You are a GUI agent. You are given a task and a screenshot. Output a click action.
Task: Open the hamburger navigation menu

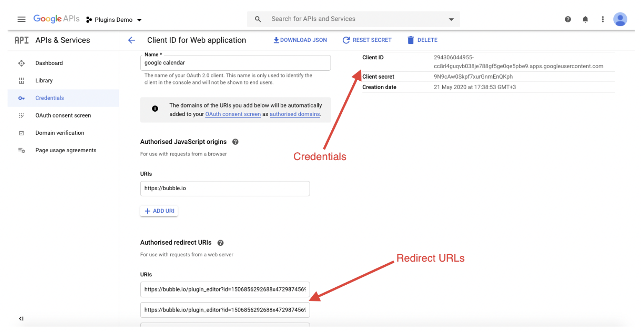(x=21, y=19)
